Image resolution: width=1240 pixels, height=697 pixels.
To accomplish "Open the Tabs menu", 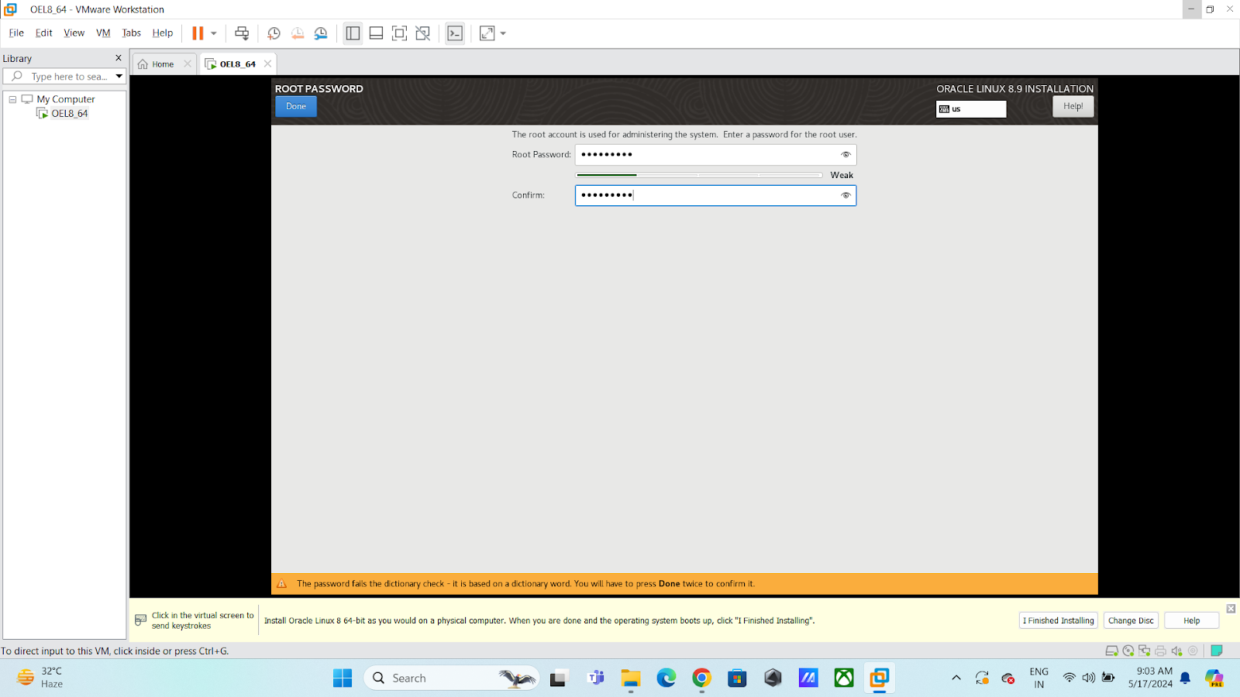I will pos(131,33).
